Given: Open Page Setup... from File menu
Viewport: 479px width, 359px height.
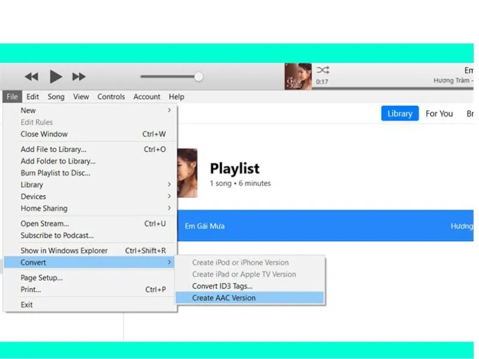Looking at the screenshot, I should click(89, 278).
